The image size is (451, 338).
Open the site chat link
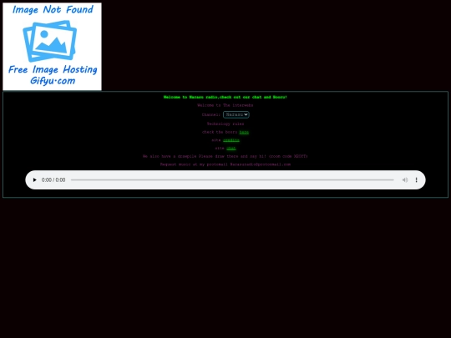(x=231, y=149)
